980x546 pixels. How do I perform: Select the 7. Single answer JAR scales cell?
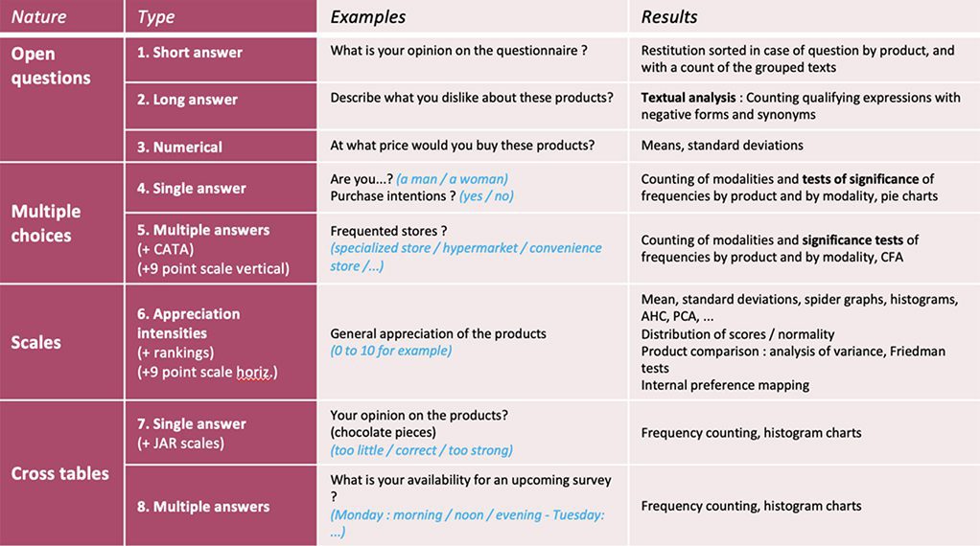pos(222,432)
